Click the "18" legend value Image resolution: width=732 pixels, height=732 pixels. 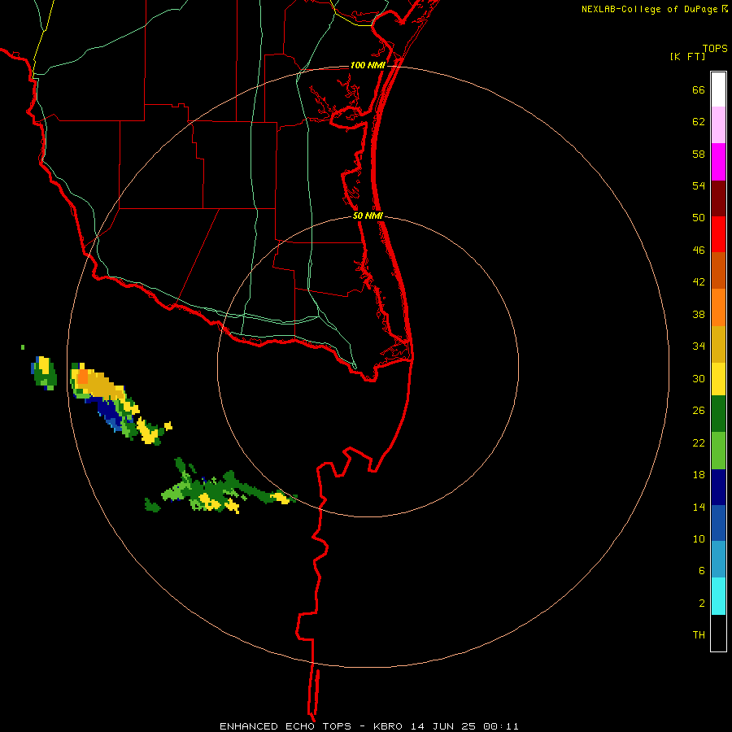(699, 475)
